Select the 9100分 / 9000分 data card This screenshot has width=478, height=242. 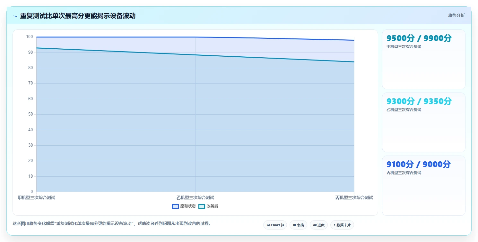[x=423, y=186]
